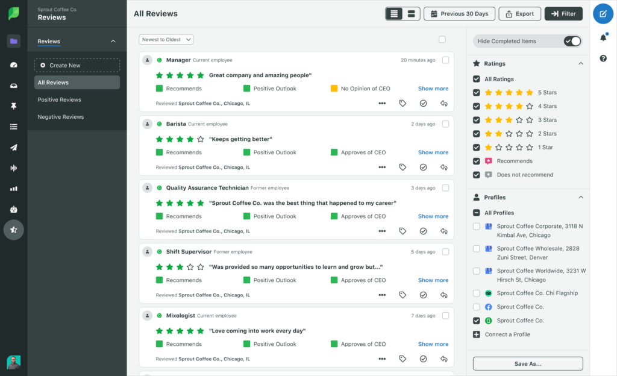Uncheck the Does not recommend filter

click(x=477, y=175)
